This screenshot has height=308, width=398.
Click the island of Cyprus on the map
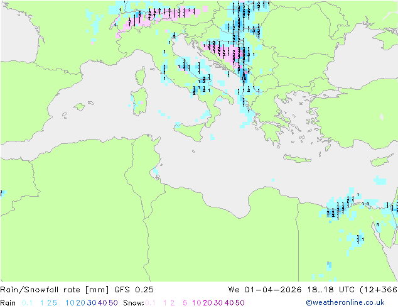pos(382,160)
